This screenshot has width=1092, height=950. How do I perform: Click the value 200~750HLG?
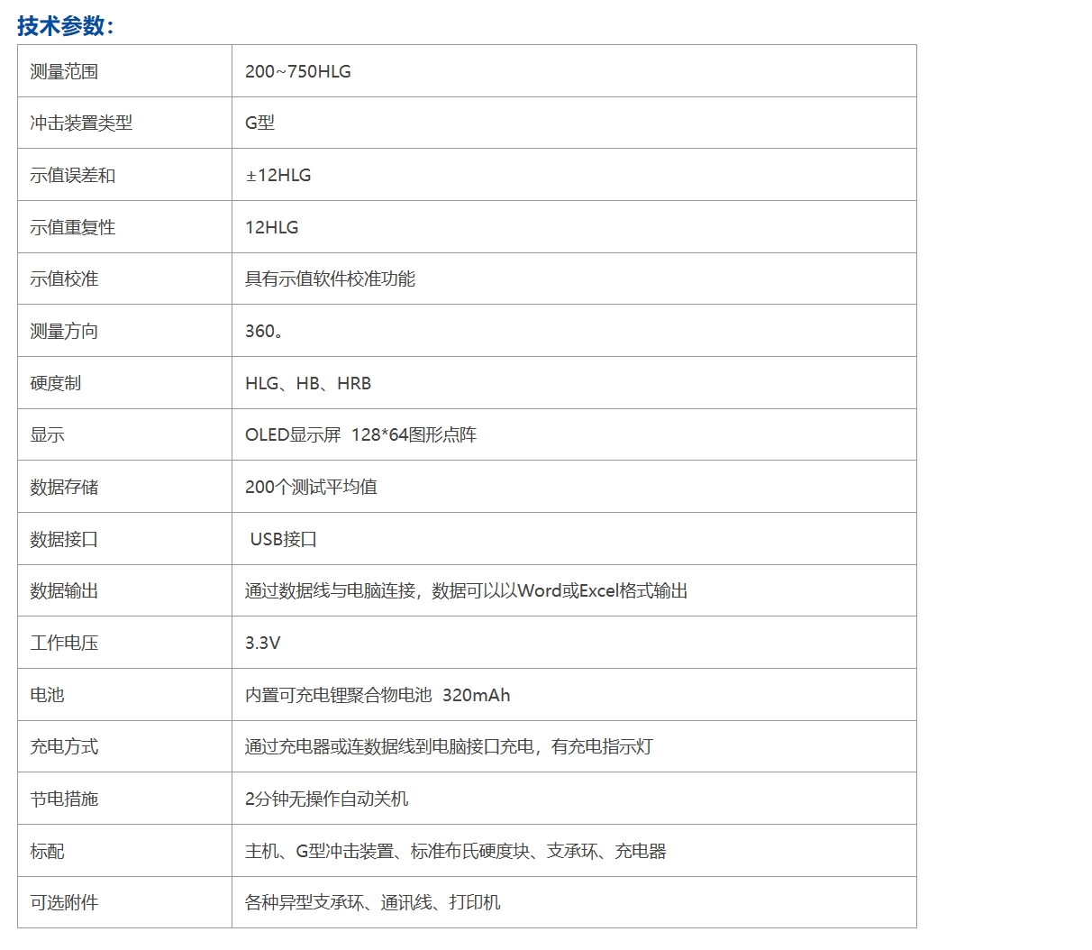pos(298,72)
